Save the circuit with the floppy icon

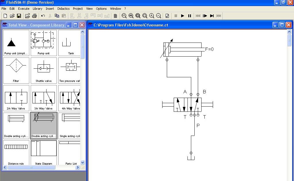click(19, 16)
